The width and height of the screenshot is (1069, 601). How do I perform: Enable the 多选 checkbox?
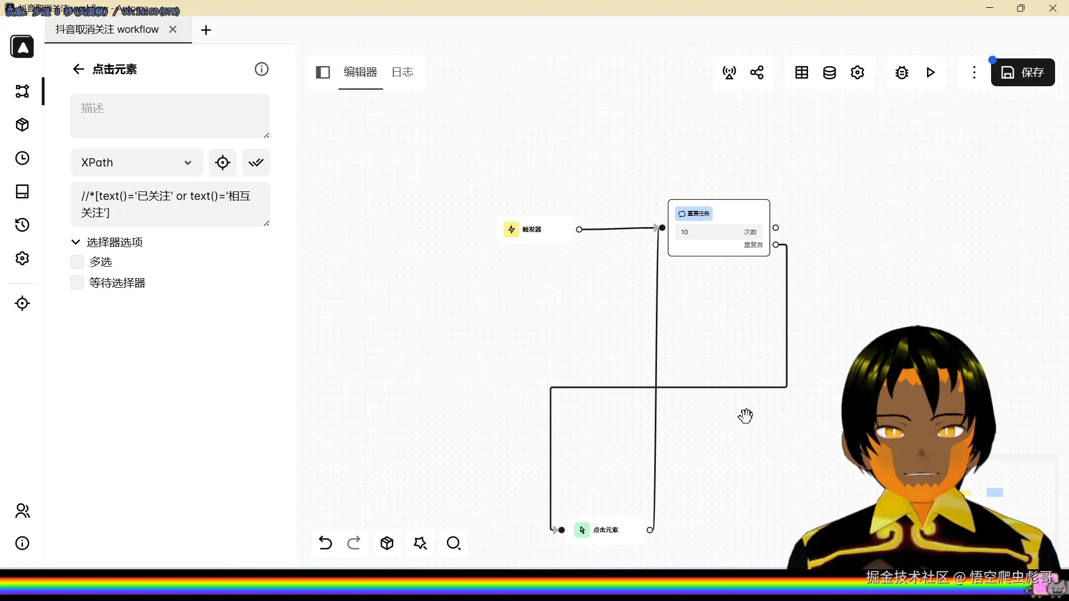(77, 262)
